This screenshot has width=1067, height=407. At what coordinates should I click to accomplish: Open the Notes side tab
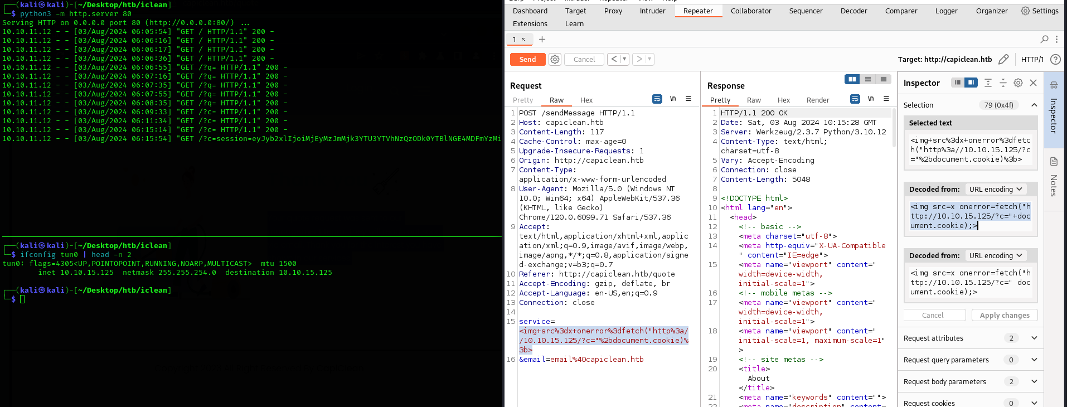click(1054, 178)
